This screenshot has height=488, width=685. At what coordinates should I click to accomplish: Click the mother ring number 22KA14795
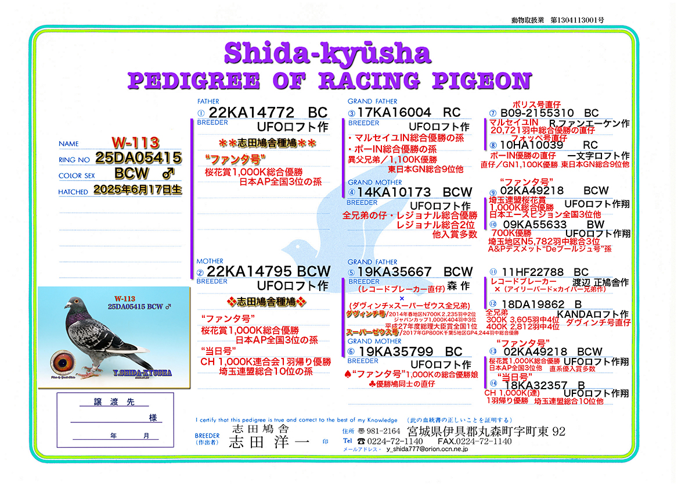click(251, 272)
